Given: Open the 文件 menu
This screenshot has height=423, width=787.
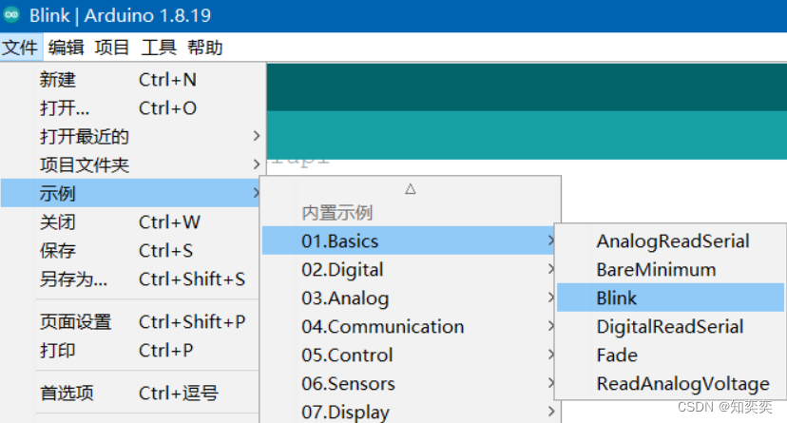Looking at the screenshot, I should click(x=21, y=48).
